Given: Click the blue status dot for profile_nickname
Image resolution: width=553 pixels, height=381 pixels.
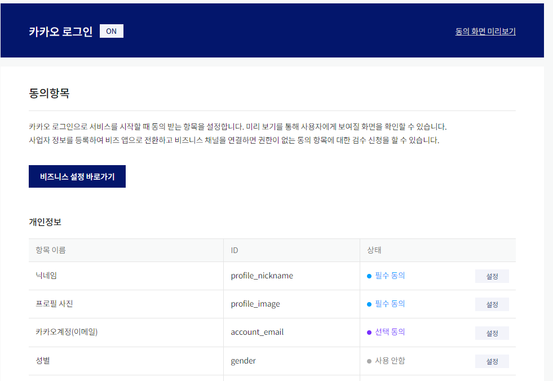Looking at the screenshot, I should [369, 276].
